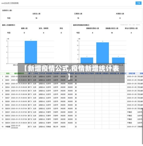Image resolution: width=143 pixels, height=146 pixels.
Task: Select value 15 under 当前总人数
Action: (x=36, y=18)
